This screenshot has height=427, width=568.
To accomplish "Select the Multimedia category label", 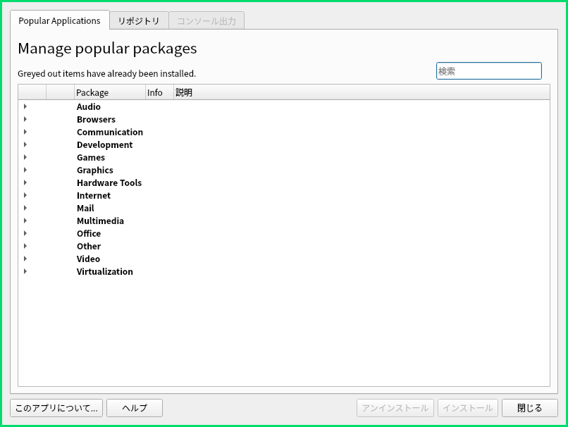I will point(100,221).
